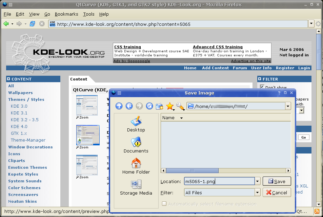This screenshot has width=323, height=217.
Task: Click file list scroll right arrow
Action: tap(288, 170)
